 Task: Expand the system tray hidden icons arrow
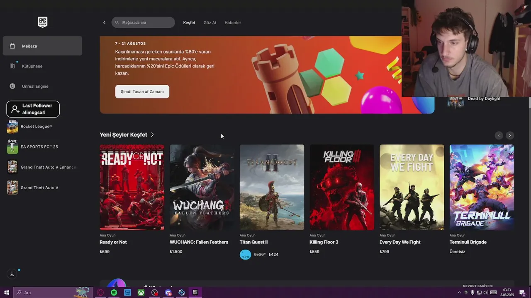(459, 293)
